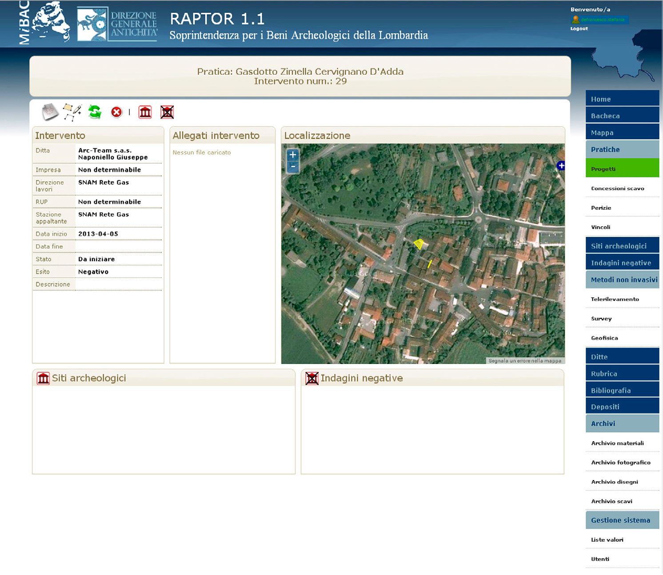Open the Bacheca menu item
Screen dimensions: 663x575
[x=622, y=116]
